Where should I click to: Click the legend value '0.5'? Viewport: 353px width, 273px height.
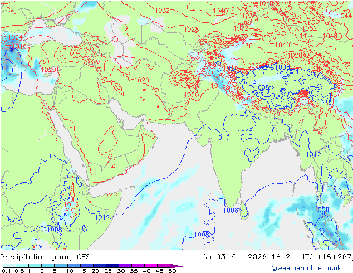pos(19,271)
